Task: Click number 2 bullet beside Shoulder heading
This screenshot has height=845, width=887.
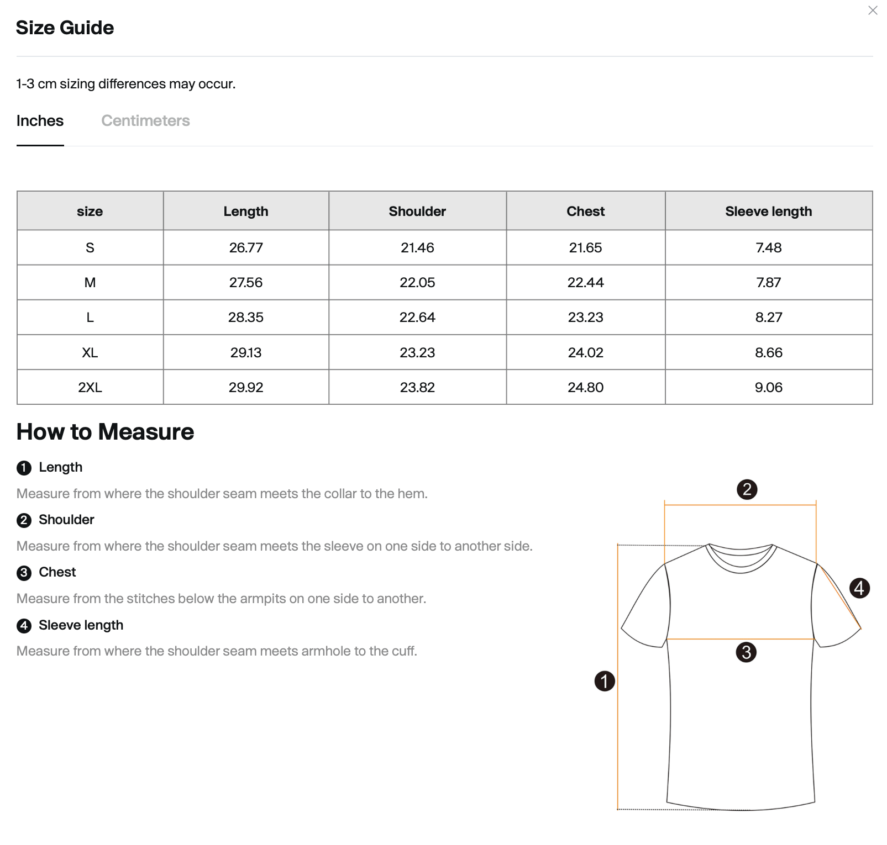Action: point(24,520)
